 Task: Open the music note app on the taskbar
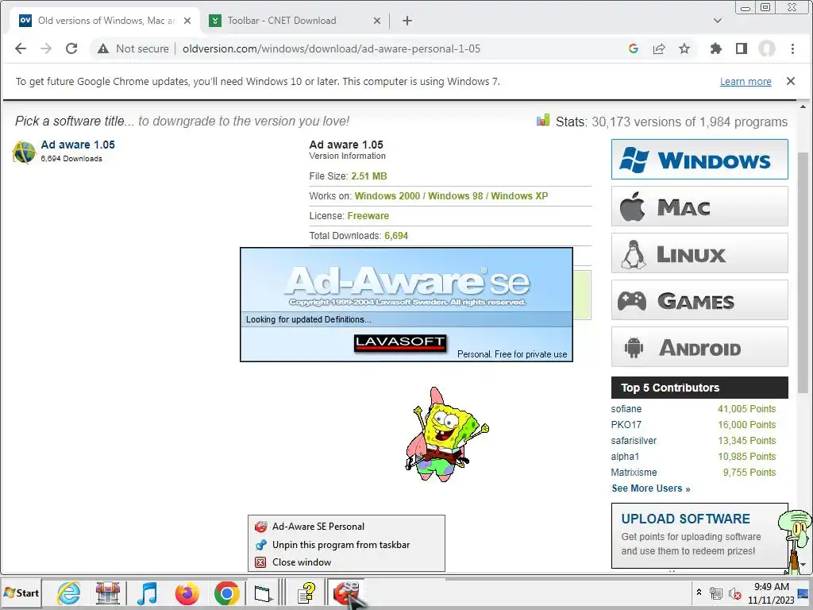147,593
